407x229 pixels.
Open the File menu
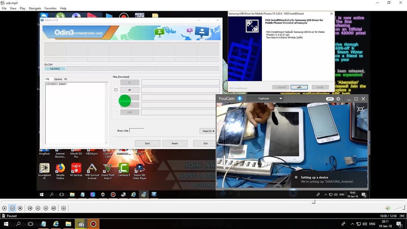(4, 8)
